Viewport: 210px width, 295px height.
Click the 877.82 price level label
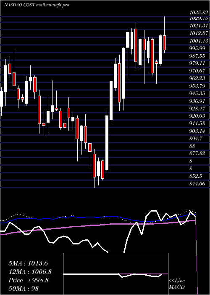(198, 153)
